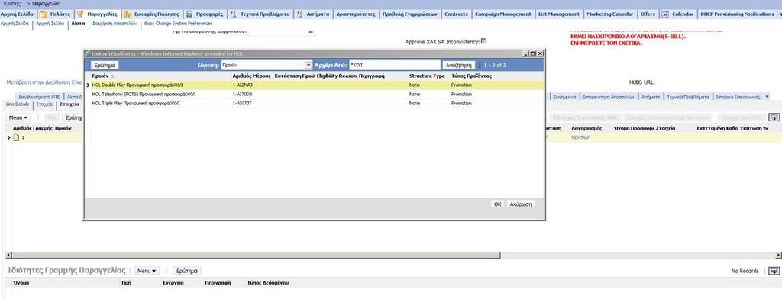Click the NEWMAP account cell
Image resolution: width=782 pixels, height=299 pixels.
point(580,137)
